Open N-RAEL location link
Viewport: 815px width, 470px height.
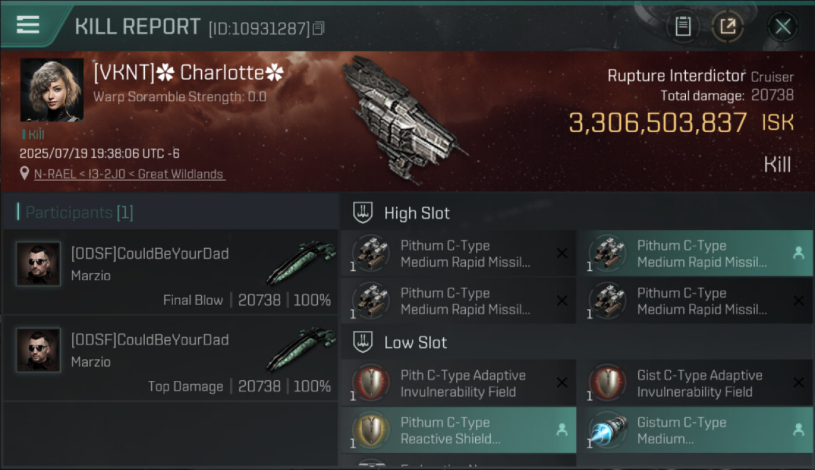[x=129, y=174]
